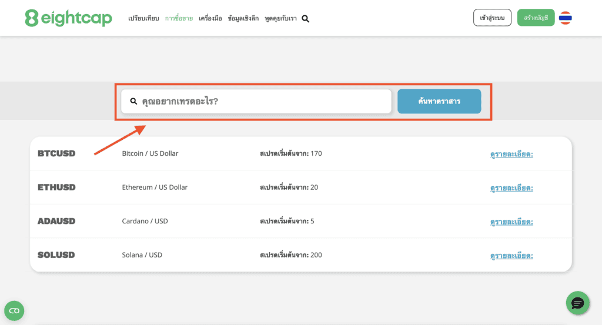Focus the คุณอยากเทรดอะไร search field
The image size is (602, 325).
(x=259, y=101)
